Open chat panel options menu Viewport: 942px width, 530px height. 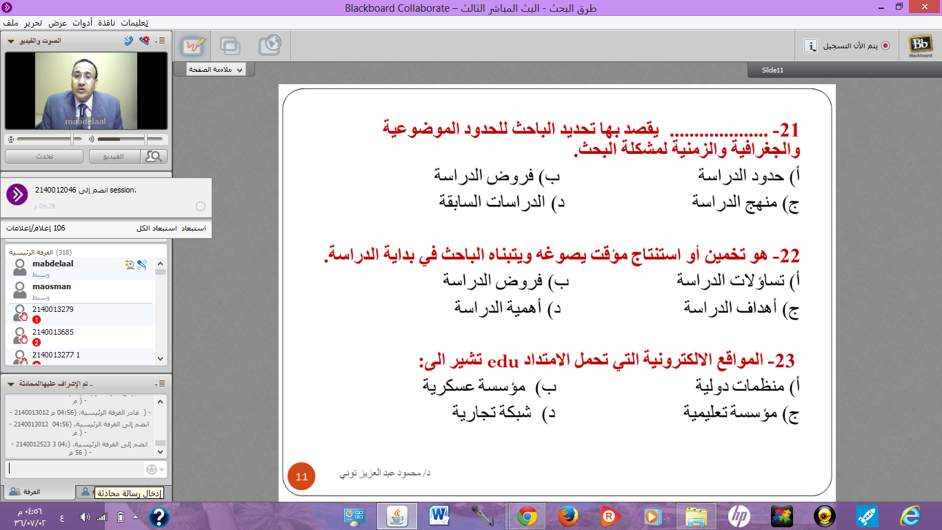(161, 383)
